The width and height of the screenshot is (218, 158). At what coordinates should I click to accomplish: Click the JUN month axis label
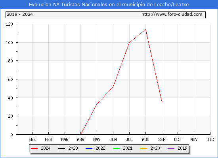[113, 139]
